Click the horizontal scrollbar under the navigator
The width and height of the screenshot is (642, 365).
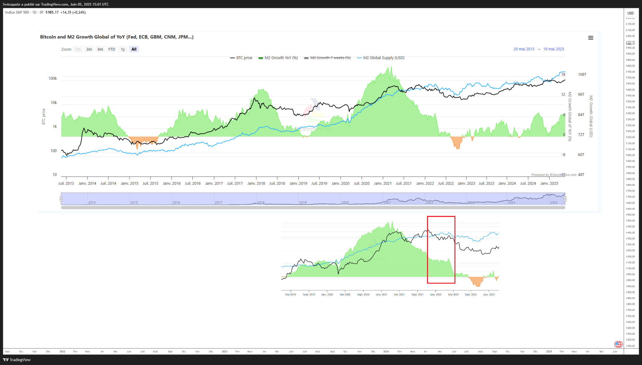pos(313,208)
